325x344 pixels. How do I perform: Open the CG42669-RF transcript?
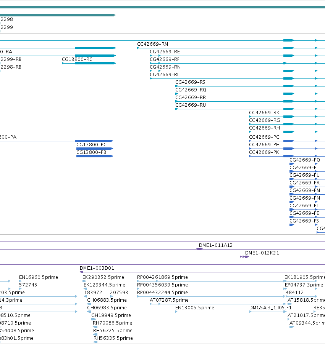165,59
